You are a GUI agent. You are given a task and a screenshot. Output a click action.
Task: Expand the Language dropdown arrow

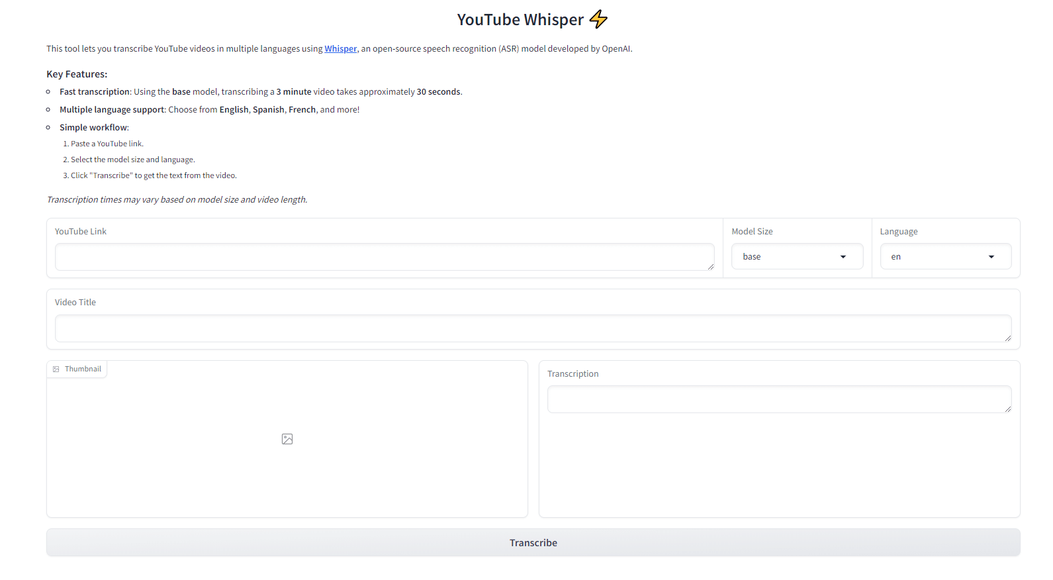click(991, 257)
